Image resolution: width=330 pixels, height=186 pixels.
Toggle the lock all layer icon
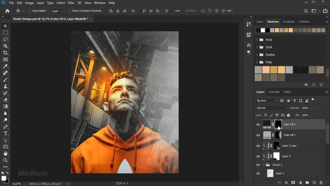288,115
